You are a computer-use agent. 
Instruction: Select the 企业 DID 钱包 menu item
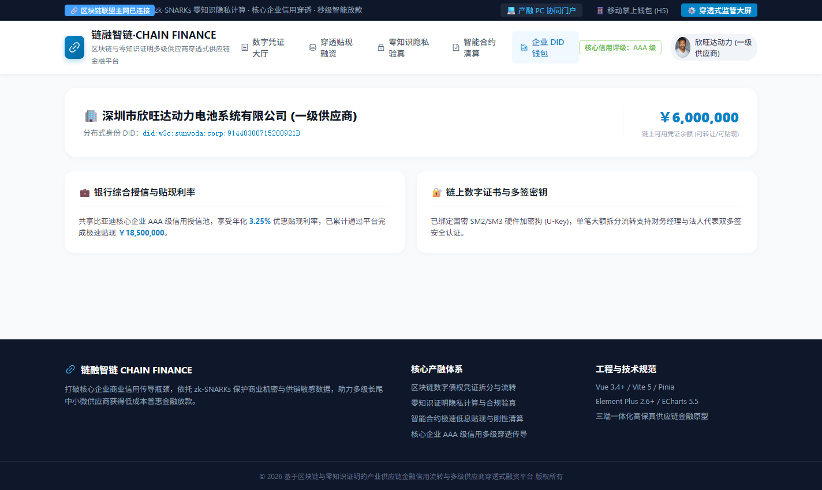545,47
